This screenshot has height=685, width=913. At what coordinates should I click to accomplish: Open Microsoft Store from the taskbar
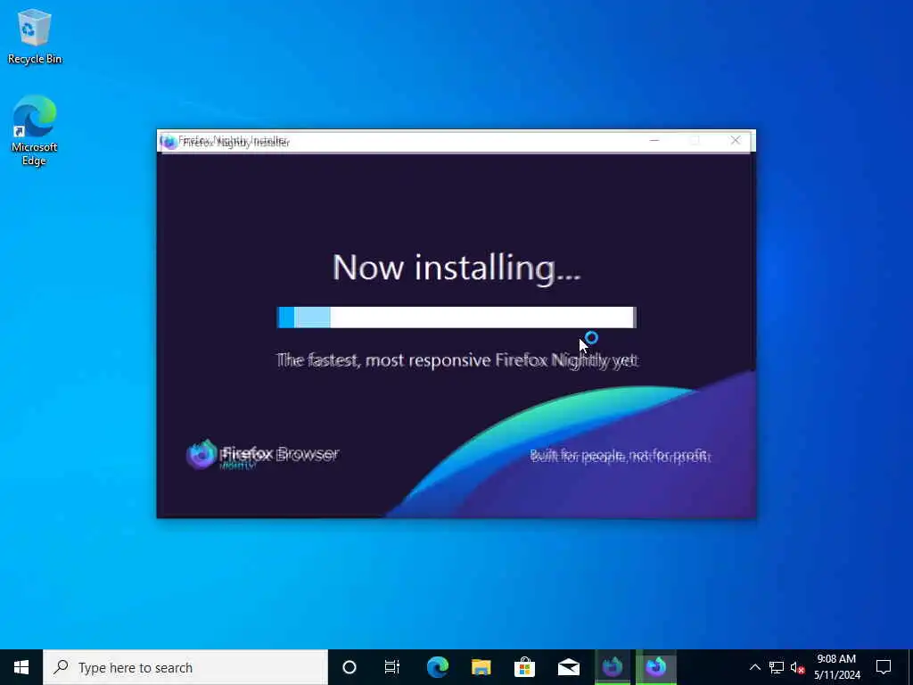click(524, 667)
